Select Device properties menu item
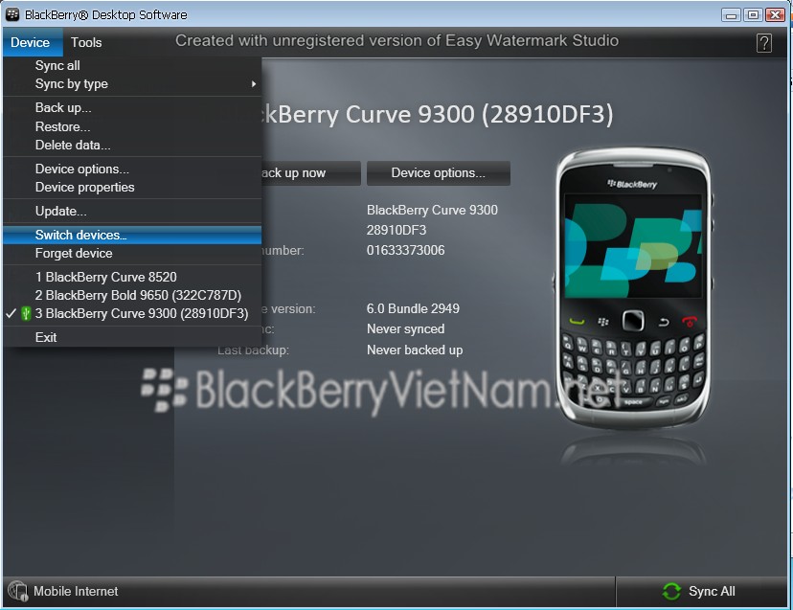This screenshot has height=610, width=793. coord(132,187)
